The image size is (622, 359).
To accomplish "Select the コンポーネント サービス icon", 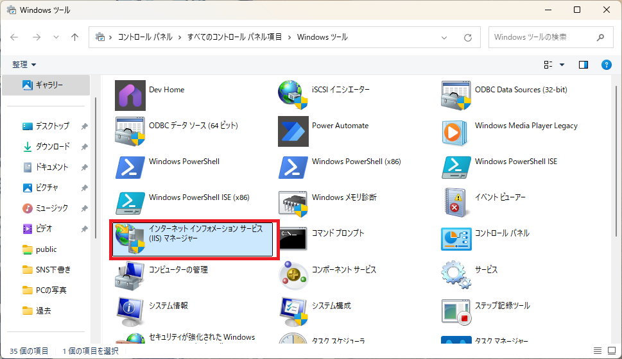I will [293, 276].
